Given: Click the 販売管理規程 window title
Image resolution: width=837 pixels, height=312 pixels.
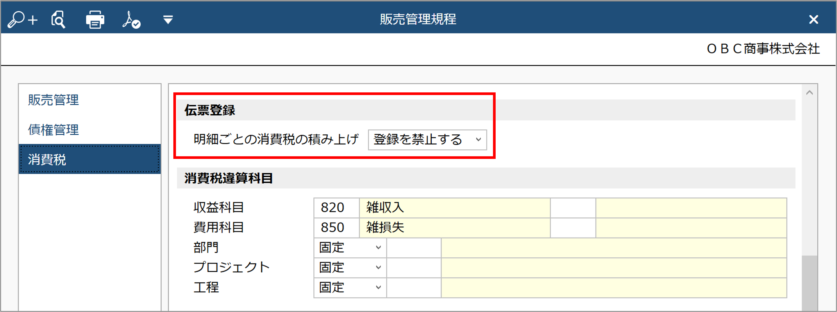Looking at the screenshot, I should click(418, 19).
